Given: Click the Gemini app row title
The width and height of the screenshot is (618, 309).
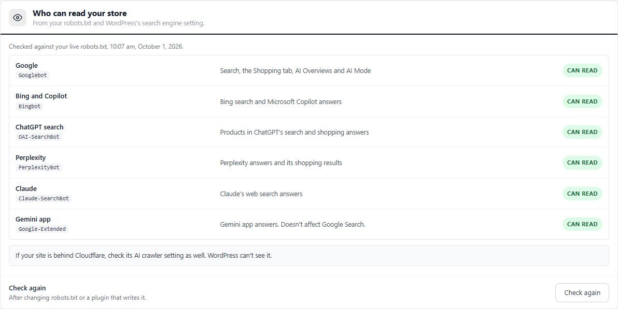Looking at the screenshot, I should coord(33,219).
